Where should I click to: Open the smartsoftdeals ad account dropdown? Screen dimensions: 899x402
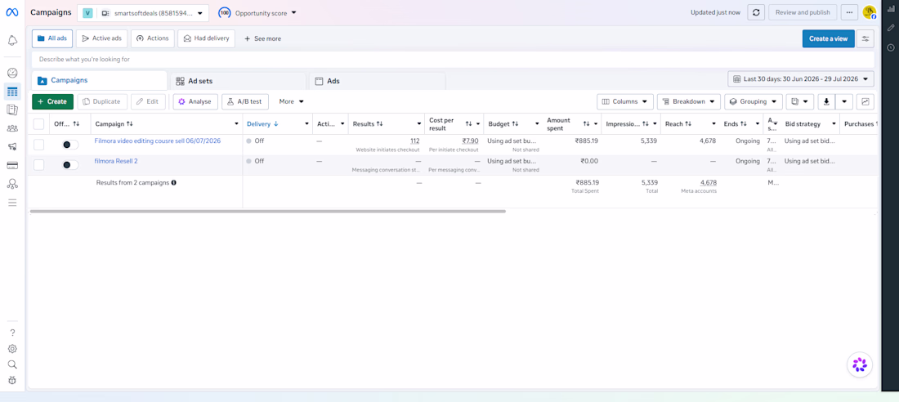pyautogui.click(x=143, y=12)
